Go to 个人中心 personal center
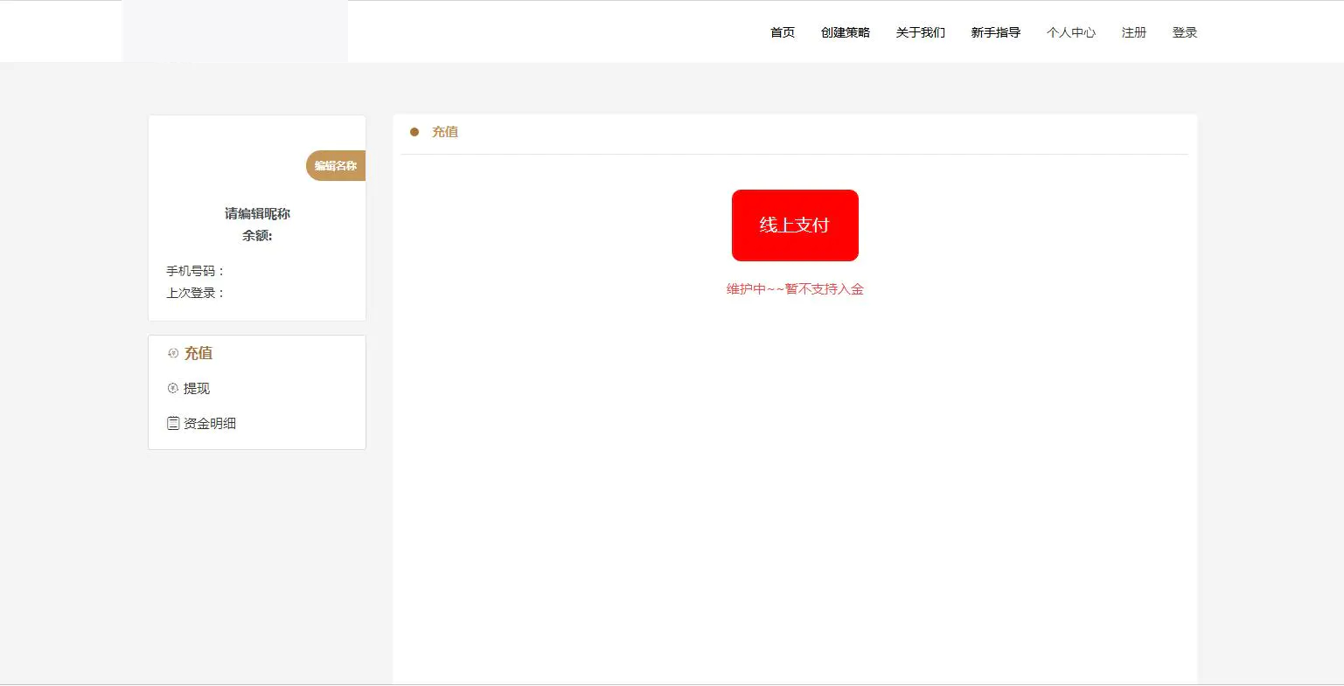This screenshot has height=686, width=1344. [x=1070, y=32]
